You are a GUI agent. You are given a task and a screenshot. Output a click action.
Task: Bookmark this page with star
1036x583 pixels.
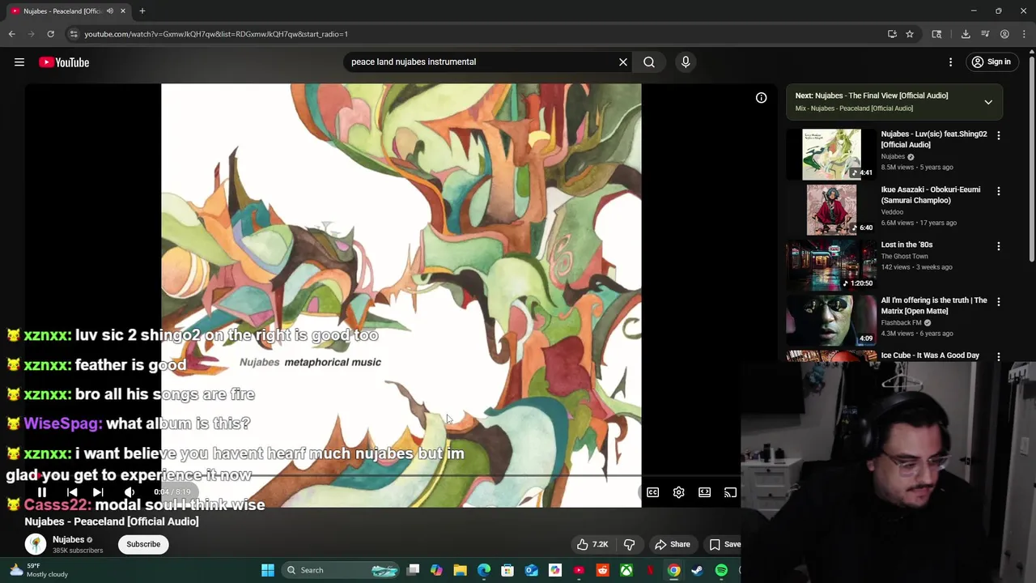click(x=910, y=34)
